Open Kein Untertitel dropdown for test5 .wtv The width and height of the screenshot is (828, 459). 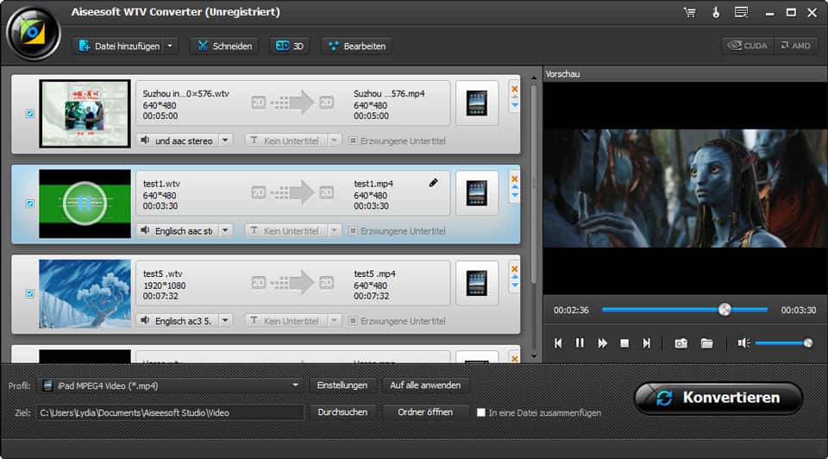click(x=334, y=321)
